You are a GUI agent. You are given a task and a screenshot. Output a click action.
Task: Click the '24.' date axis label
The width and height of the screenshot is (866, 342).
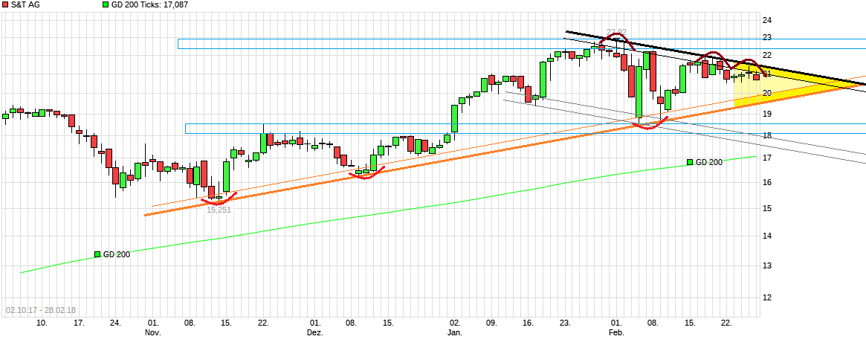(115, 323)
